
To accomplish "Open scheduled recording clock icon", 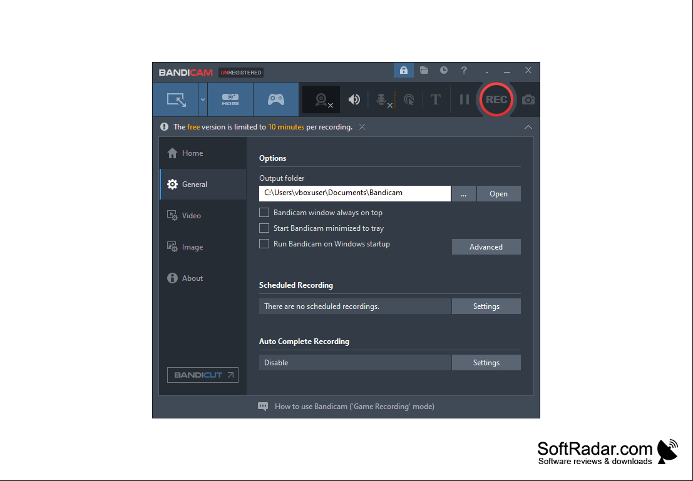I will pyautogui.click(x=444, y=70).
